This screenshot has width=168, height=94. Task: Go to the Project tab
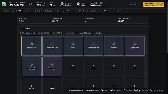(x=38, y=11)
